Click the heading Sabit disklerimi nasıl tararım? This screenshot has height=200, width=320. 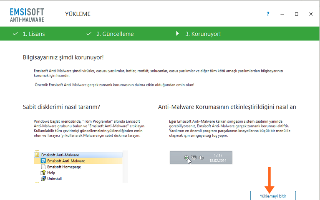click(x=61, y=107)
